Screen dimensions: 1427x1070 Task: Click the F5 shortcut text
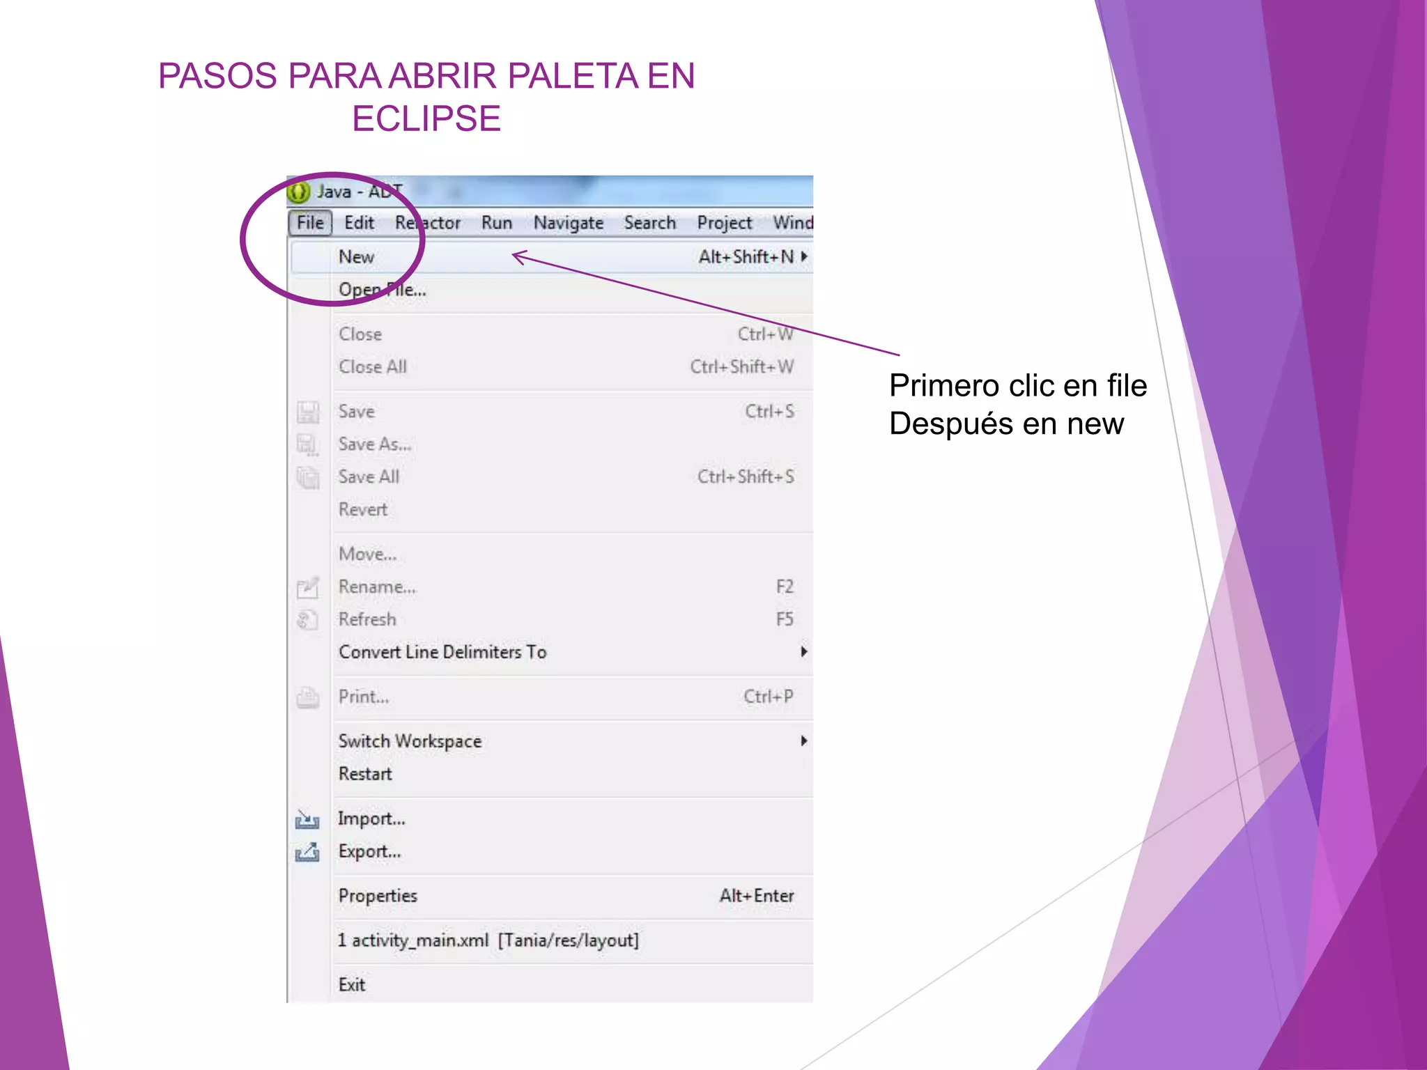click(x=785, y=620)
